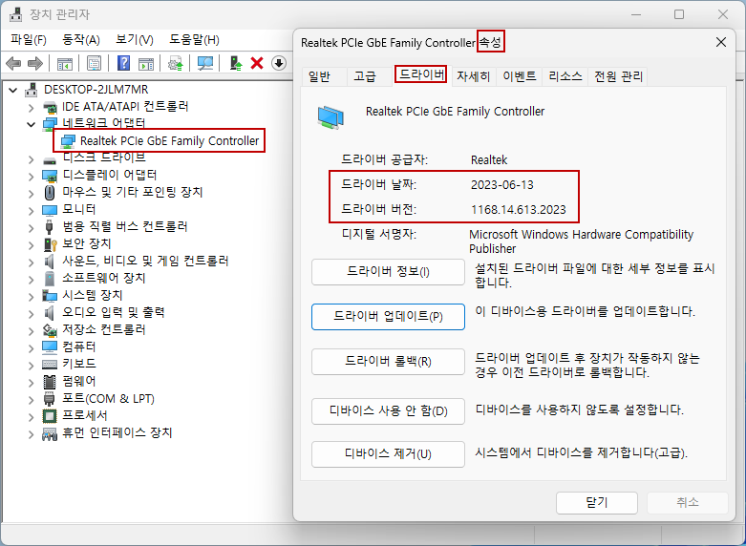
Task: Open the 리소스 tab
Action: 565,76
